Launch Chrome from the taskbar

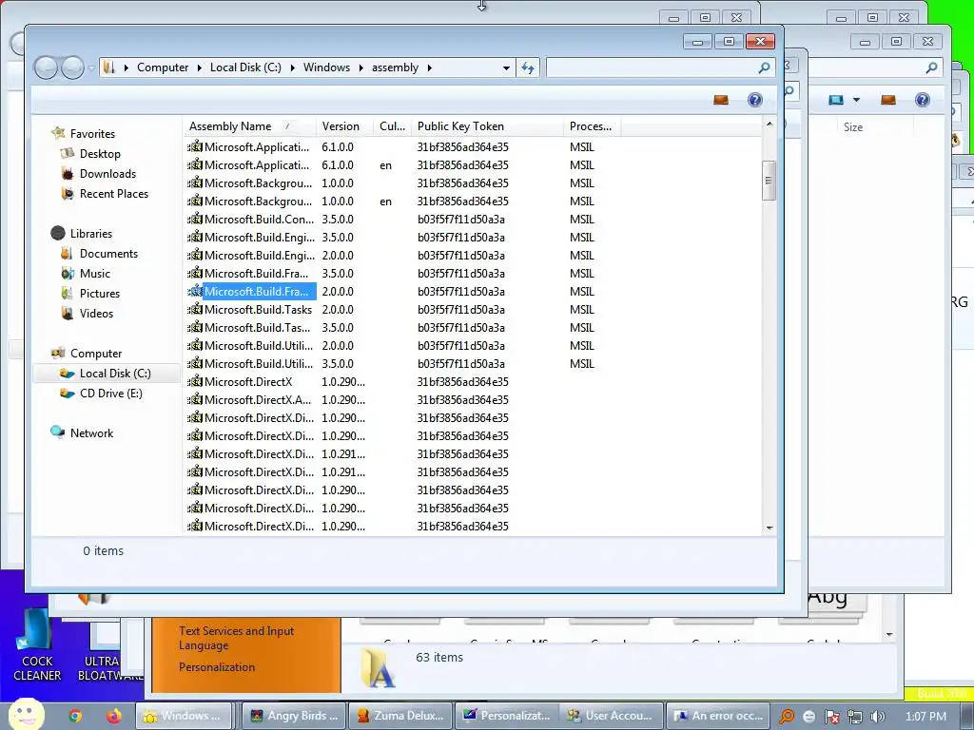[x=75, y=717]
